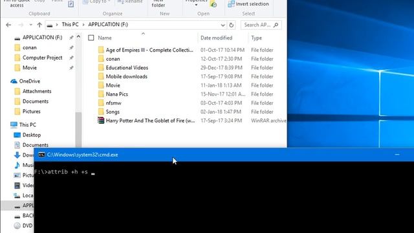The width and height of the screenshot is (414, 233).
Task: Click Harry Potter And The Goblet file name
Action: click(x=150, y=120)
